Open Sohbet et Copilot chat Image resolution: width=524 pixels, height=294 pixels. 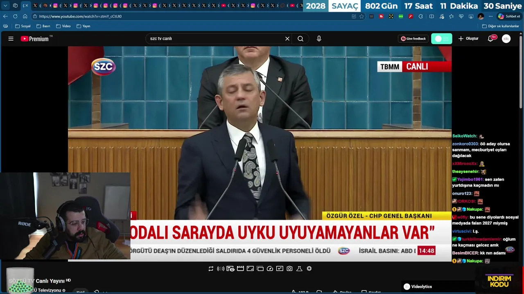tap(509, 16)
